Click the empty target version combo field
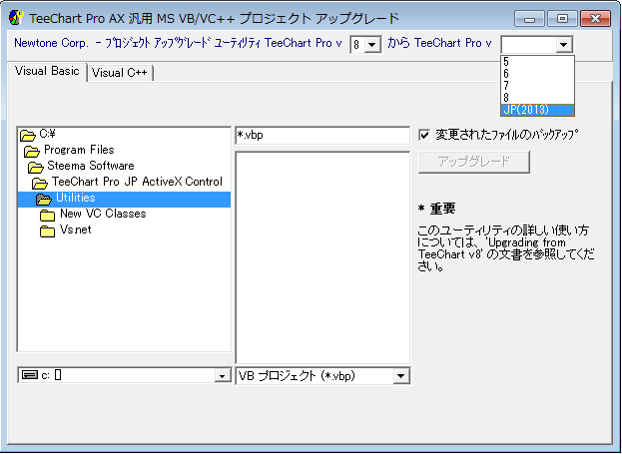The height and width of the screenshot is (454, 622). coord(528,45)
